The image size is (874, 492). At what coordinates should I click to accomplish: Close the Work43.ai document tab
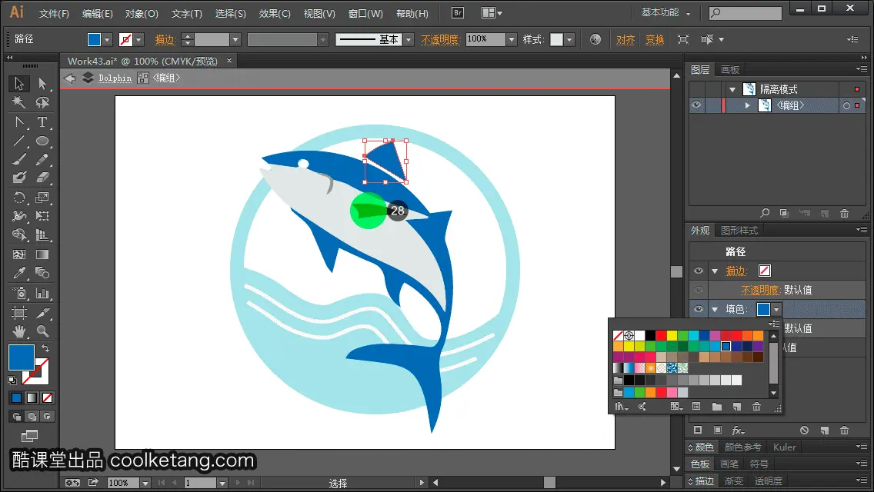click(229, 61)
